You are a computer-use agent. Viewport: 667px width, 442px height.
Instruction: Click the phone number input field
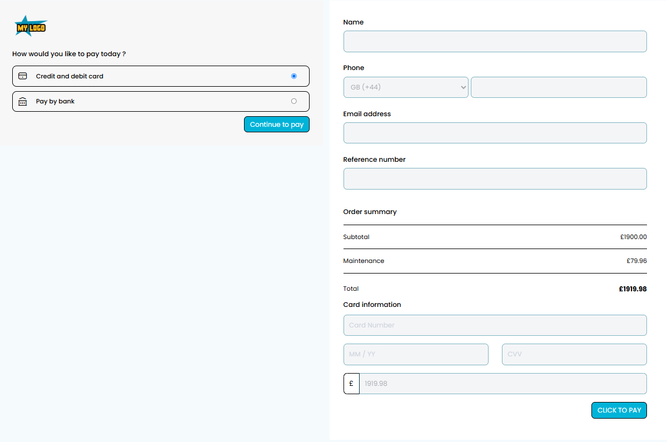coord(559,87)
